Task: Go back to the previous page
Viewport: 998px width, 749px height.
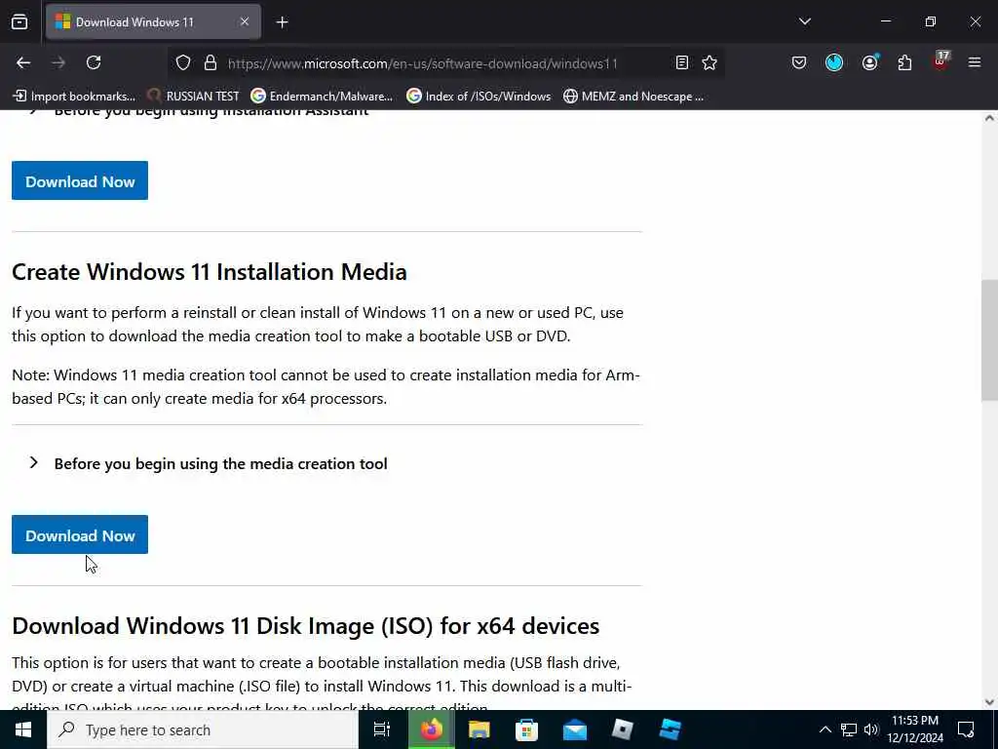Action: click(x=23, y=62)
